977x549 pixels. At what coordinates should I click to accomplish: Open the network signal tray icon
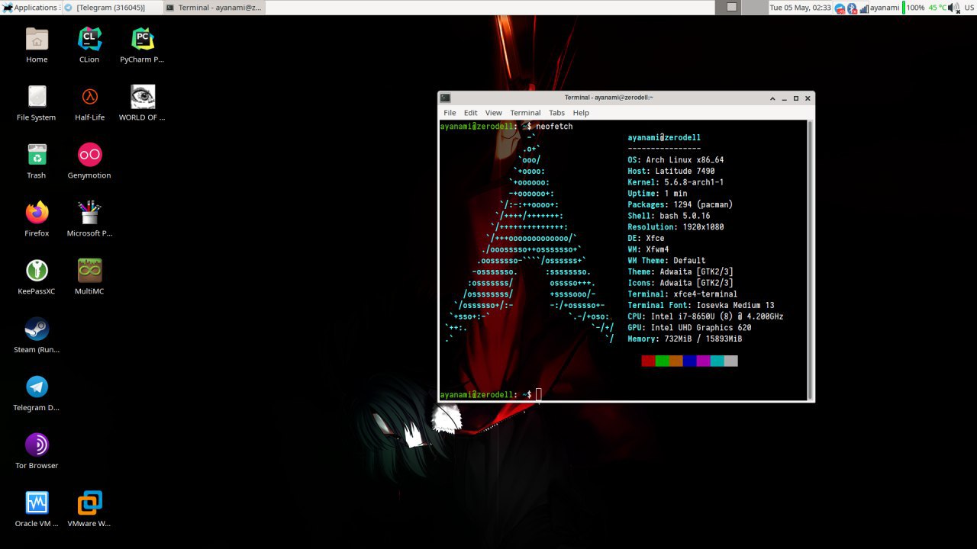point(864,8)
